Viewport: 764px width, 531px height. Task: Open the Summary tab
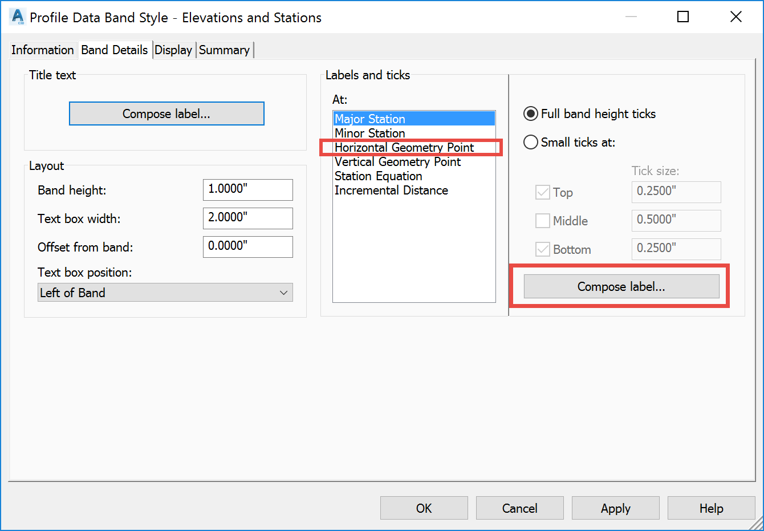pos(224,50)
